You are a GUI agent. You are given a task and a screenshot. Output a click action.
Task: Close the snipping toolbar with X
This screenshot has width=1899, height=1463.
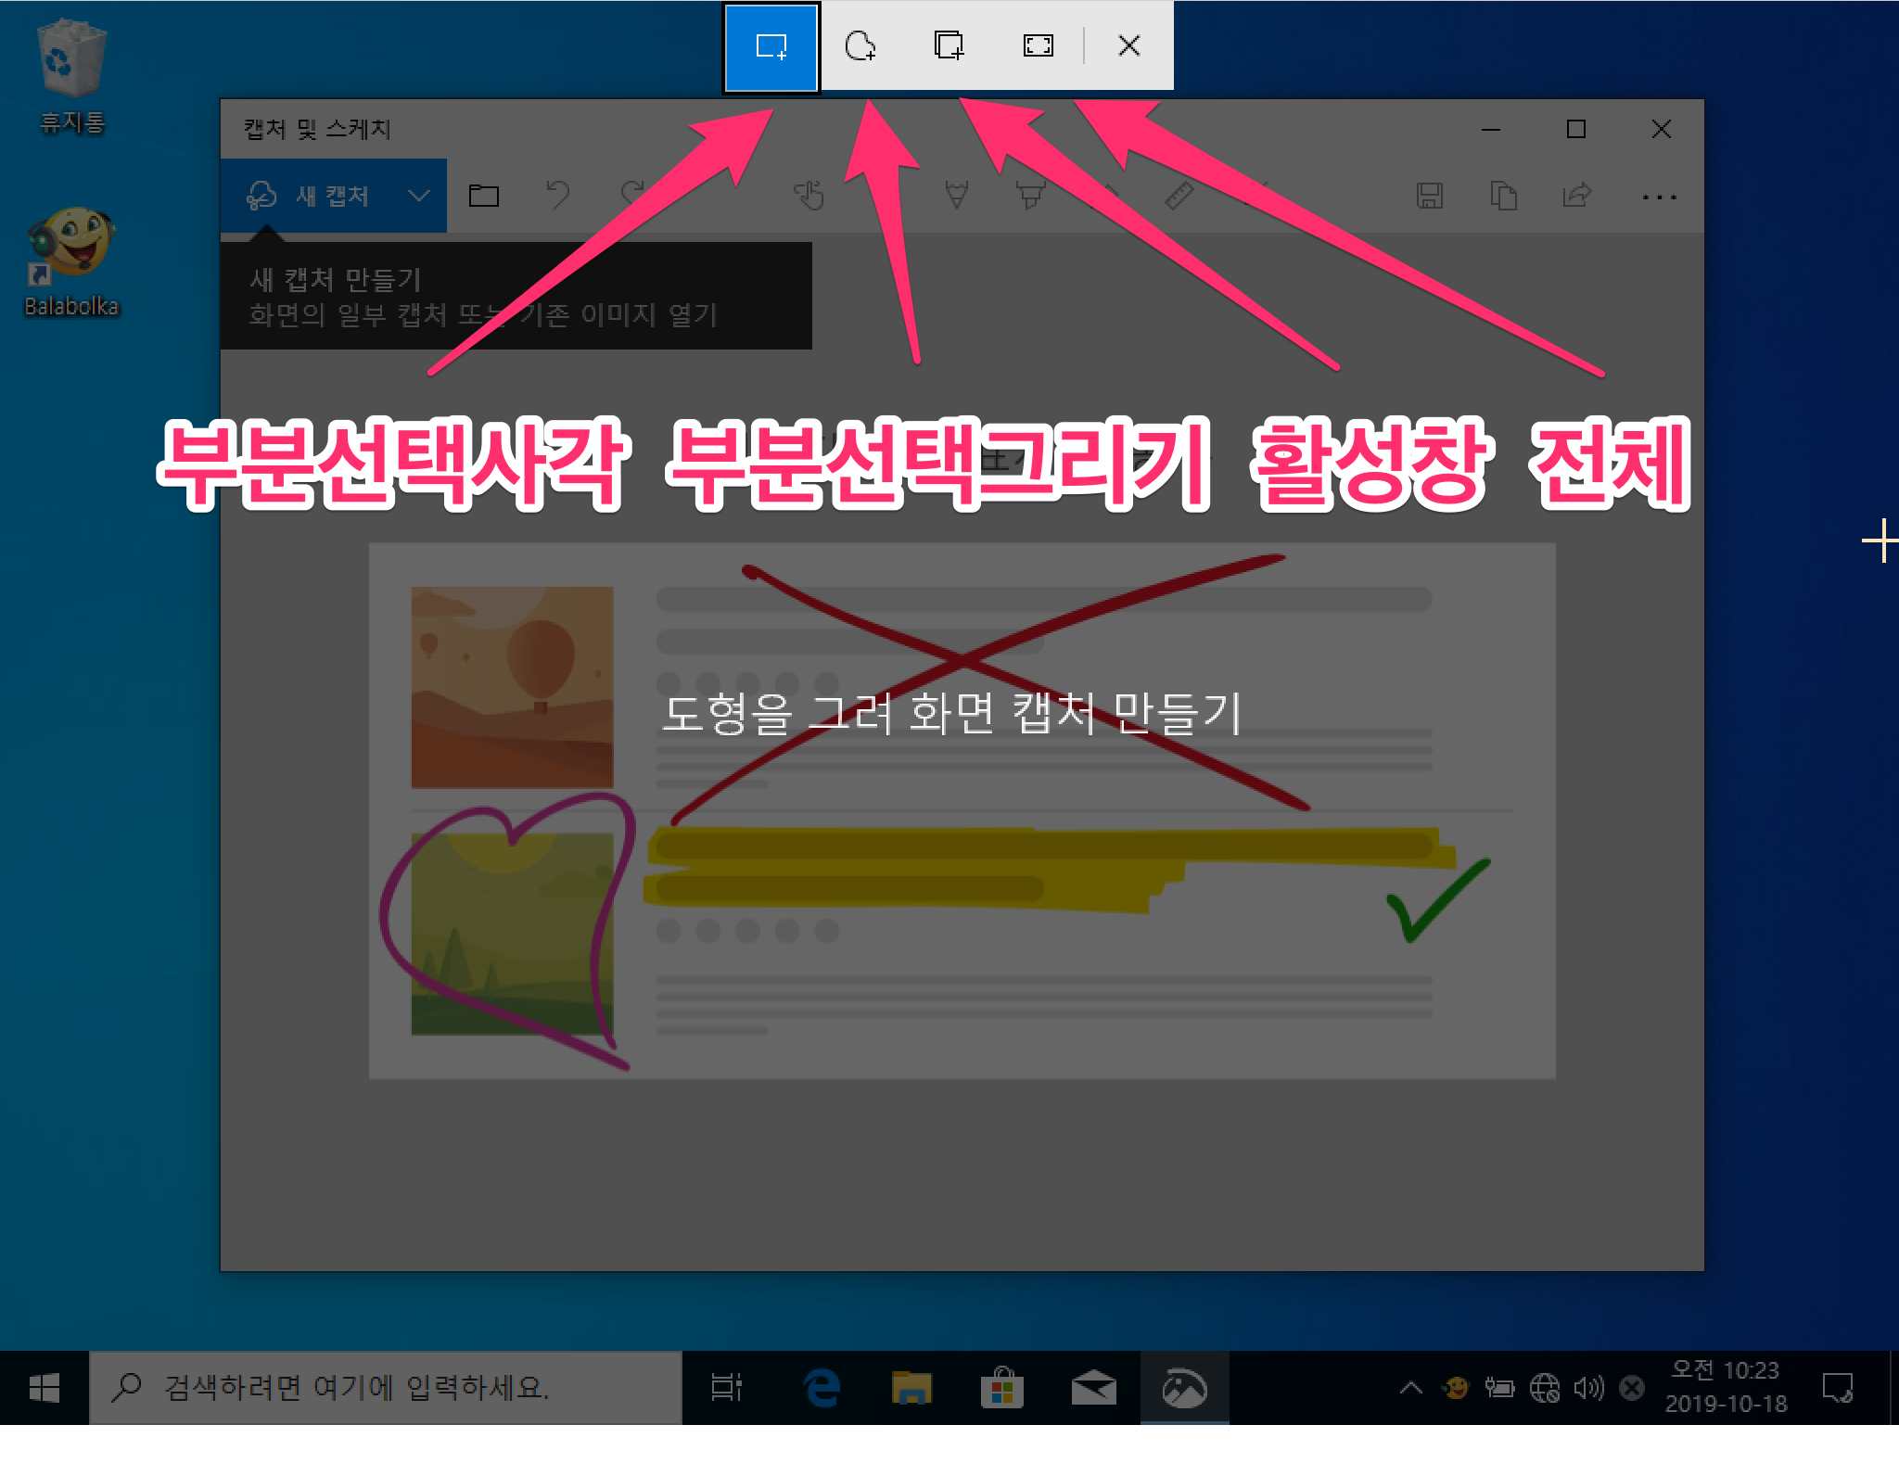click(1128, 46)
